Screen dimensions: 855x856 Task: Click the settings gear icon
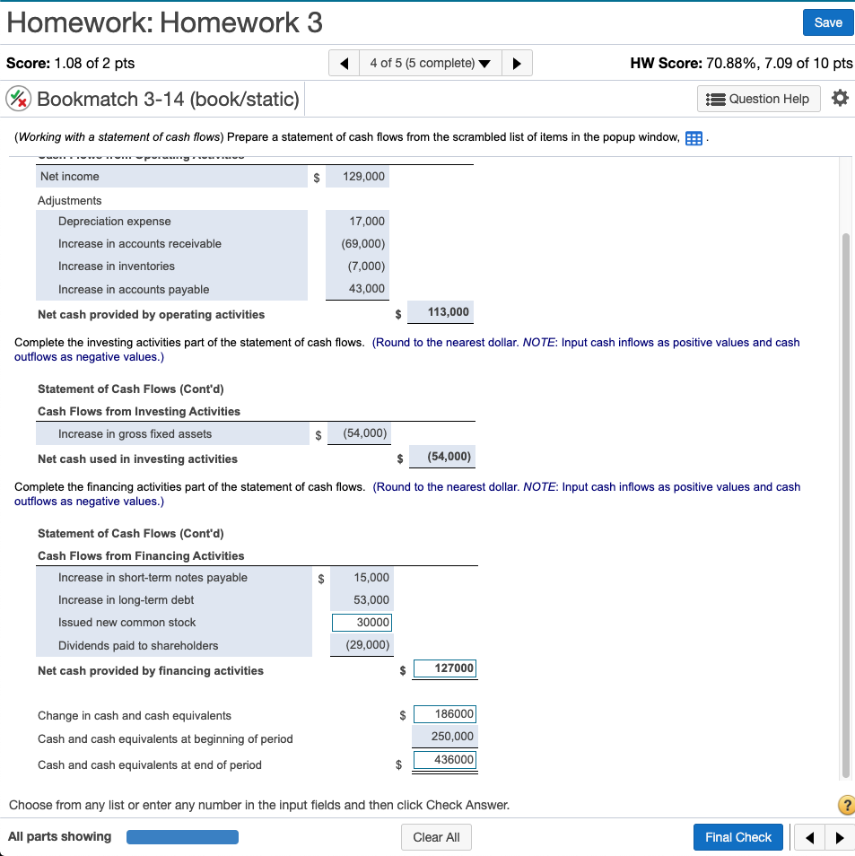coord(840,99)
